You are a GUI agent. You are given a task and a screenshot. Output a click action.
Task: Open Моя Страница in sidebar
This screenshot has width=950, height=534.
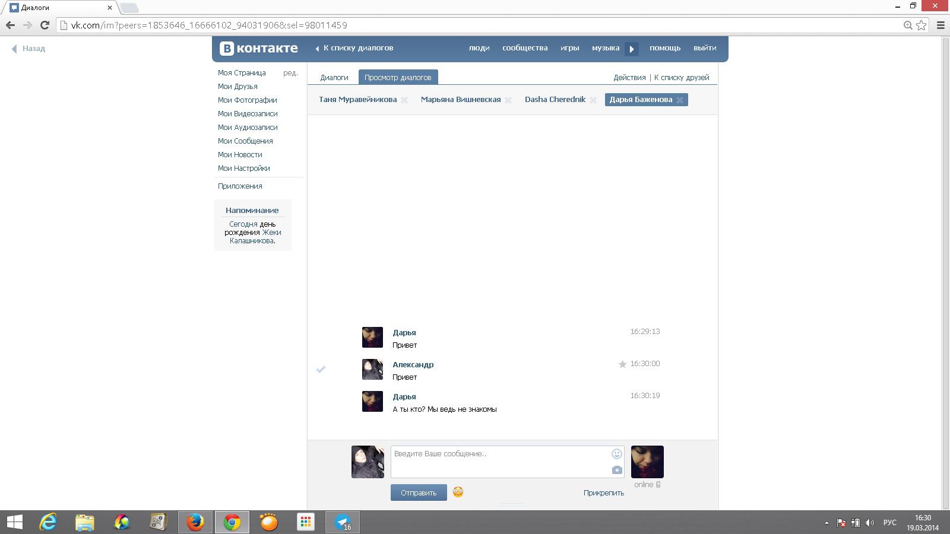tap(242, 73)
